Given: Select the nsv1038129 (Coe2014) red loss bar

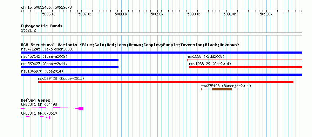Looking at the screenshot, I should pyautogui.click(x=245, y=67).
